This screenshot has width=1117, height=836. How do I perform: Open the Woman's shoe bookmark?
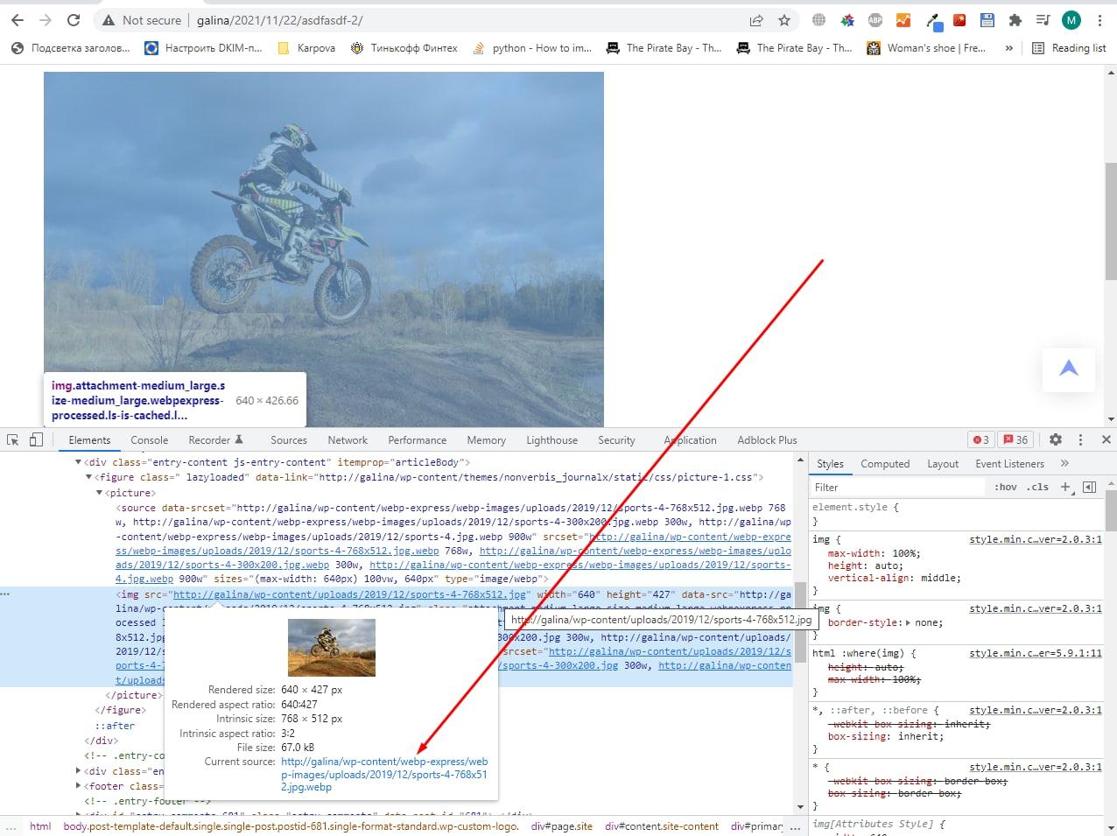click(926, 48)
